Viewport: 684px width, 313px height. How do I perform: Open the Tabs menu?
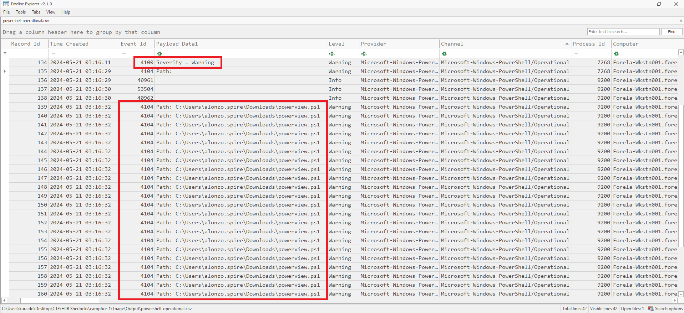pyautogui.click(x=36, y=12)
